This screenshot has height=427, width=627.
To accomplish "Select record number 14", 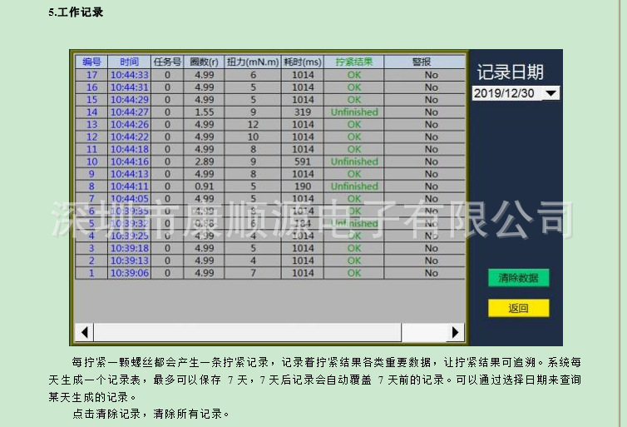I will click(91, 112).
